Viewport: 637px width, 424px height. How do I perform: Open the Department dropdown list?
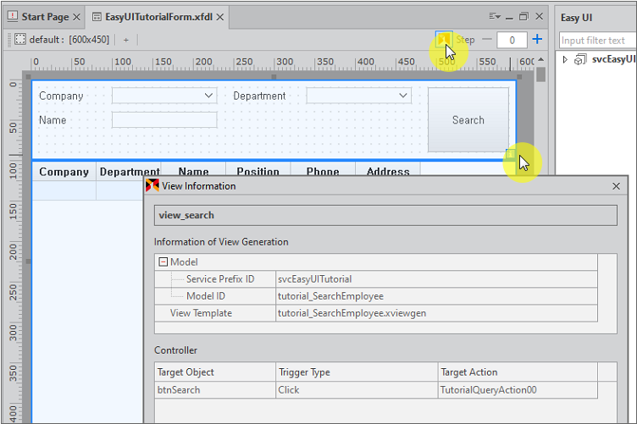pyautogui.click(x=403, y=96)
